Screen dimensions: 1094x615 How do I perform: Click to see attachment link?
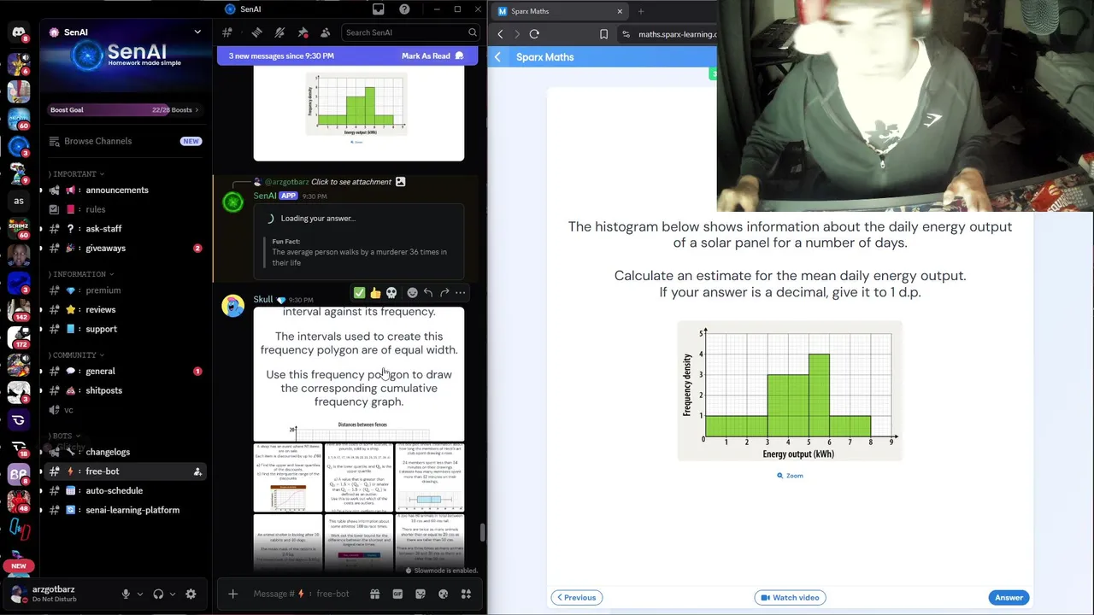(351, 182)
